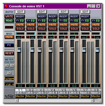
Task: Click the clip indicator of channel V1
Action: pyautogui.click(x=23, y=37)
